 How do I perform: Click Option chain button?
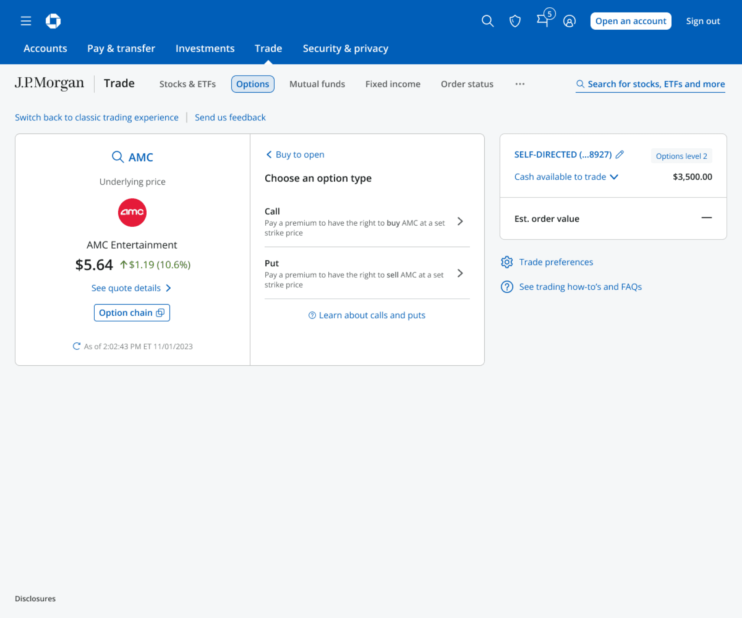[x=132, y=313]
